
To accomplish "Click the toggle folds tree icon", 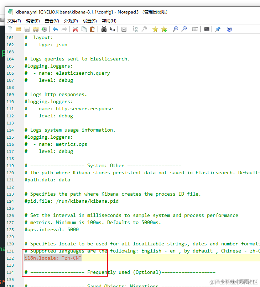I will (x=135, y=29).
